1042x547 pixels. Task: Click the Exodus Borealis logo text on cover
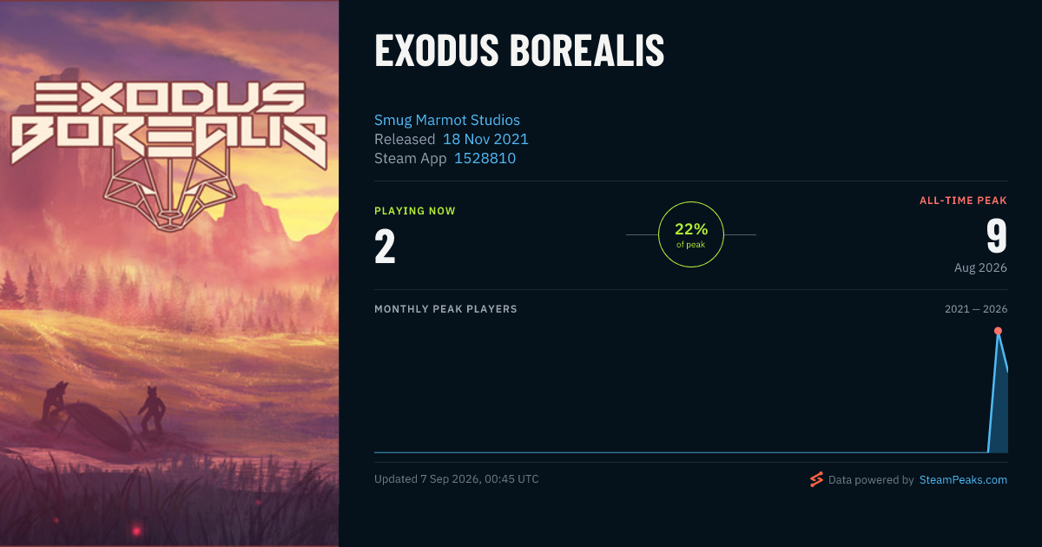168,123
